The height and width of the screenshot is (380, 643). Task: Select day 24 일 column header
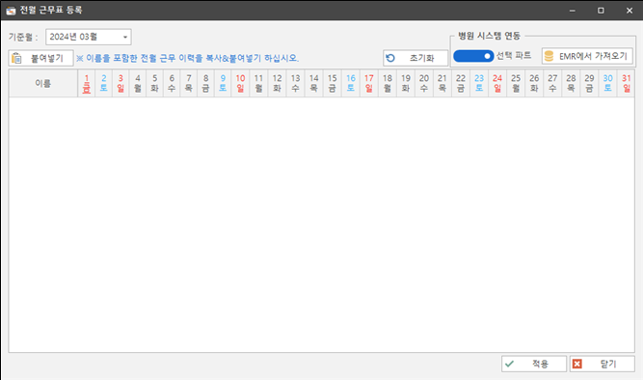click(x=497, y=83)
